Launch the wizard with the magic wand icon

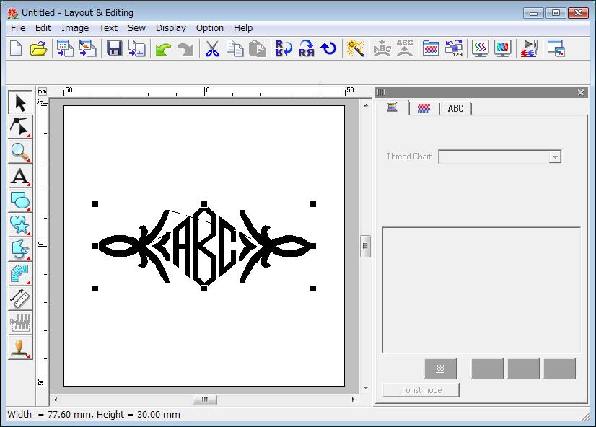(x=356, y=48)
